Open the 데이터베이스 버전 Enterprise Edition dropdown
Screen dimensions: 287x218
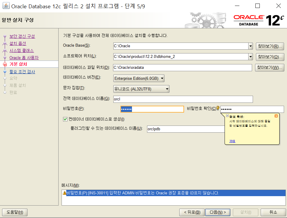point(139,78)
